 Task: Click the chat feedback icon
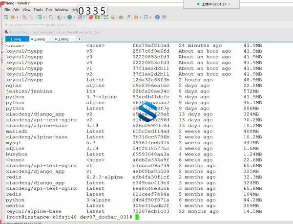click(x=164, y=17)
